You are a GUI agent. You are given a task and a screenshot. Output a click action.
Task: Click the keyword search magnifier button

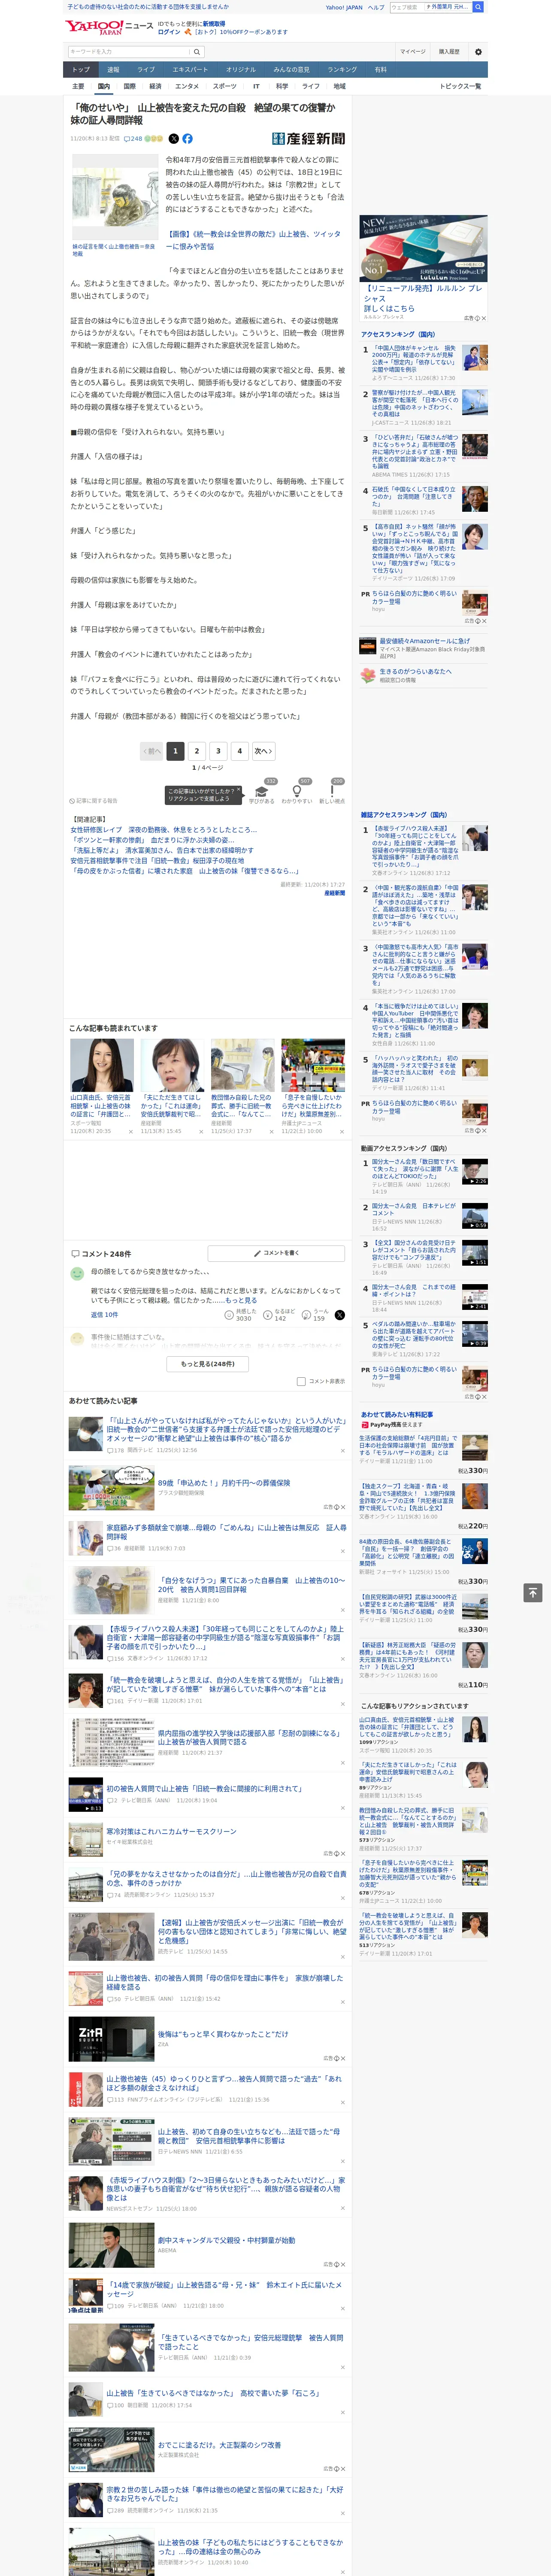pos(197,52)
